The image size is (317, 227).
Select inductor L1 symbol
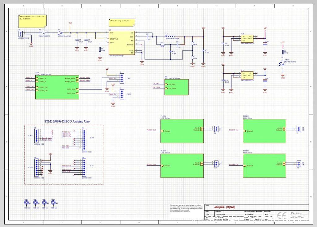(x=170, y=36)
